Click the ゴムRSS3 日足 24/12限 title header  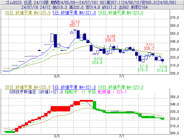click(28, 2)
